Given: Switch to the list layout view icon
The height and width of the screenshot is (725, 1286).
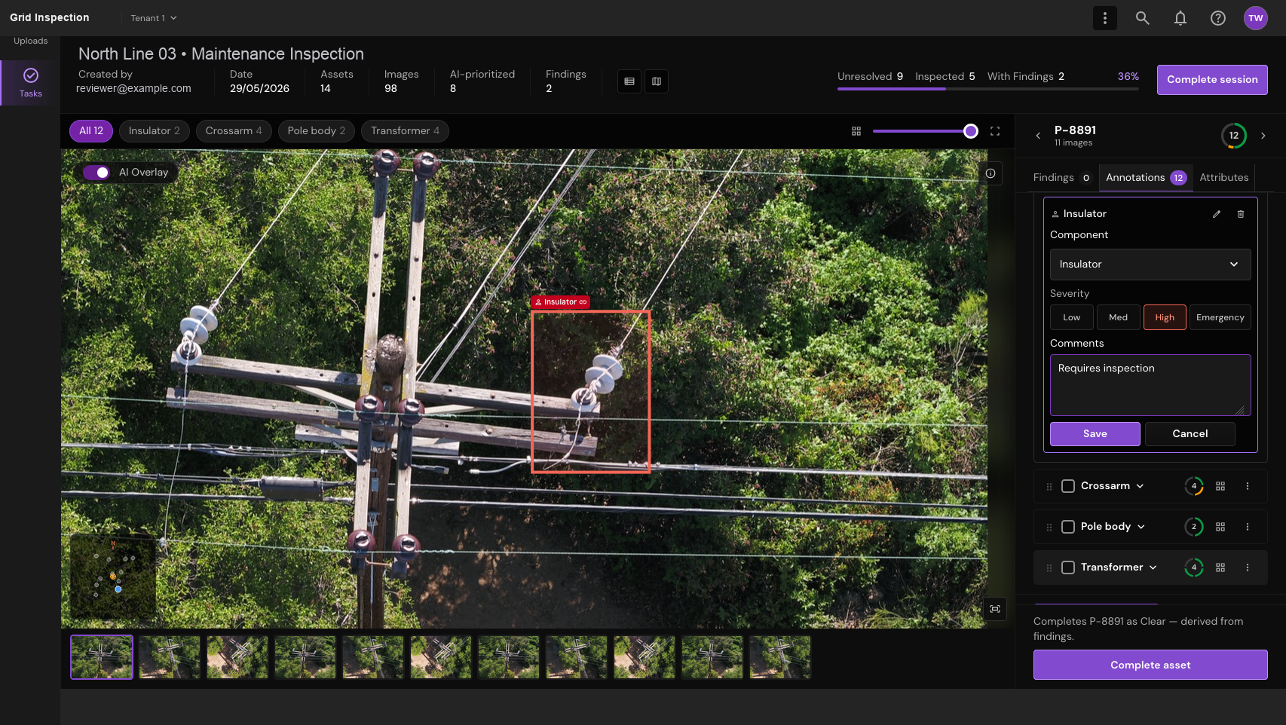Looking at the screenshot, I should pos(629,81).
